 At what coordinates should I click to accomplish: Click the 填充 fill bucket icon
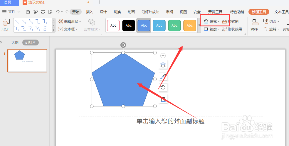[206, 21]
